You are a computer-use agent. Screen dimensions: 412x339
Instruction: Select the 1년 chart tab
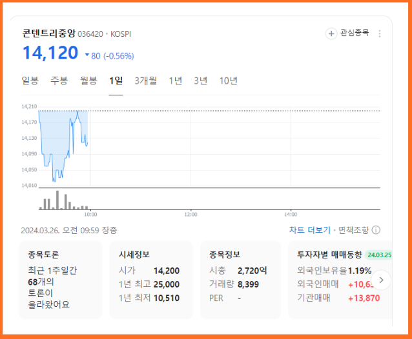click(175, 81)
